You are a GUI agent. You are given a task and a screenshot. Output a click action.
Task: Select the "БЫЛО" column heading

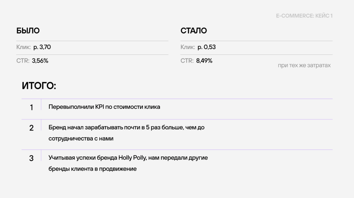click(28, 31)
